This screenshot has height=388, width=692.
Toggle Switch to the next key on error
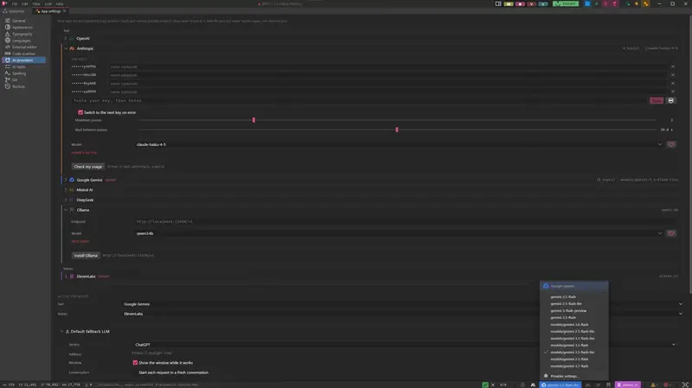(x=80, y=112)
